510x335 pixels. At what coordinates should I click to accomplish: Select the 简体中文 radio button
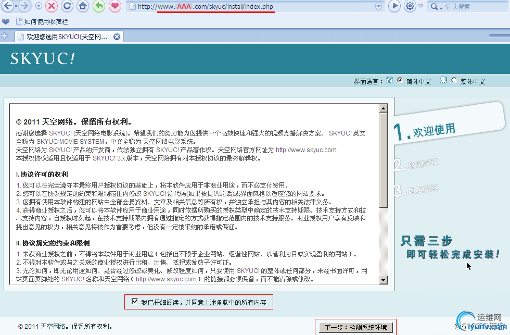400,80
